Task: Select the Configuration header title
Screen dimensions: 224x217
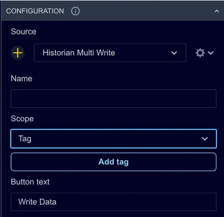Action: 35,11
